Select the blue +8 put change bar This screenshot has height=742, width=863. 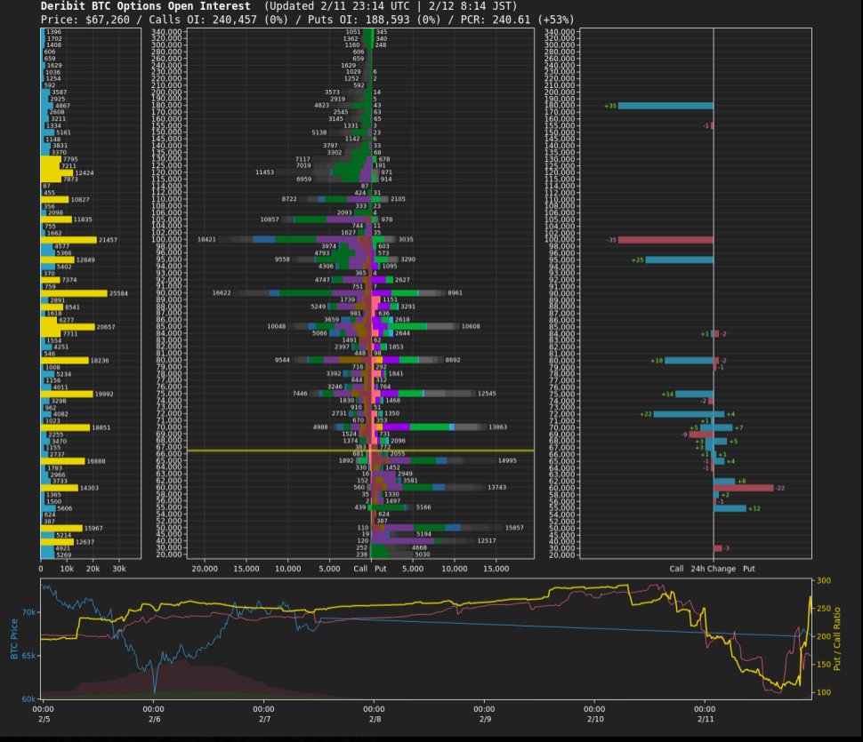[x=724, y=482]
